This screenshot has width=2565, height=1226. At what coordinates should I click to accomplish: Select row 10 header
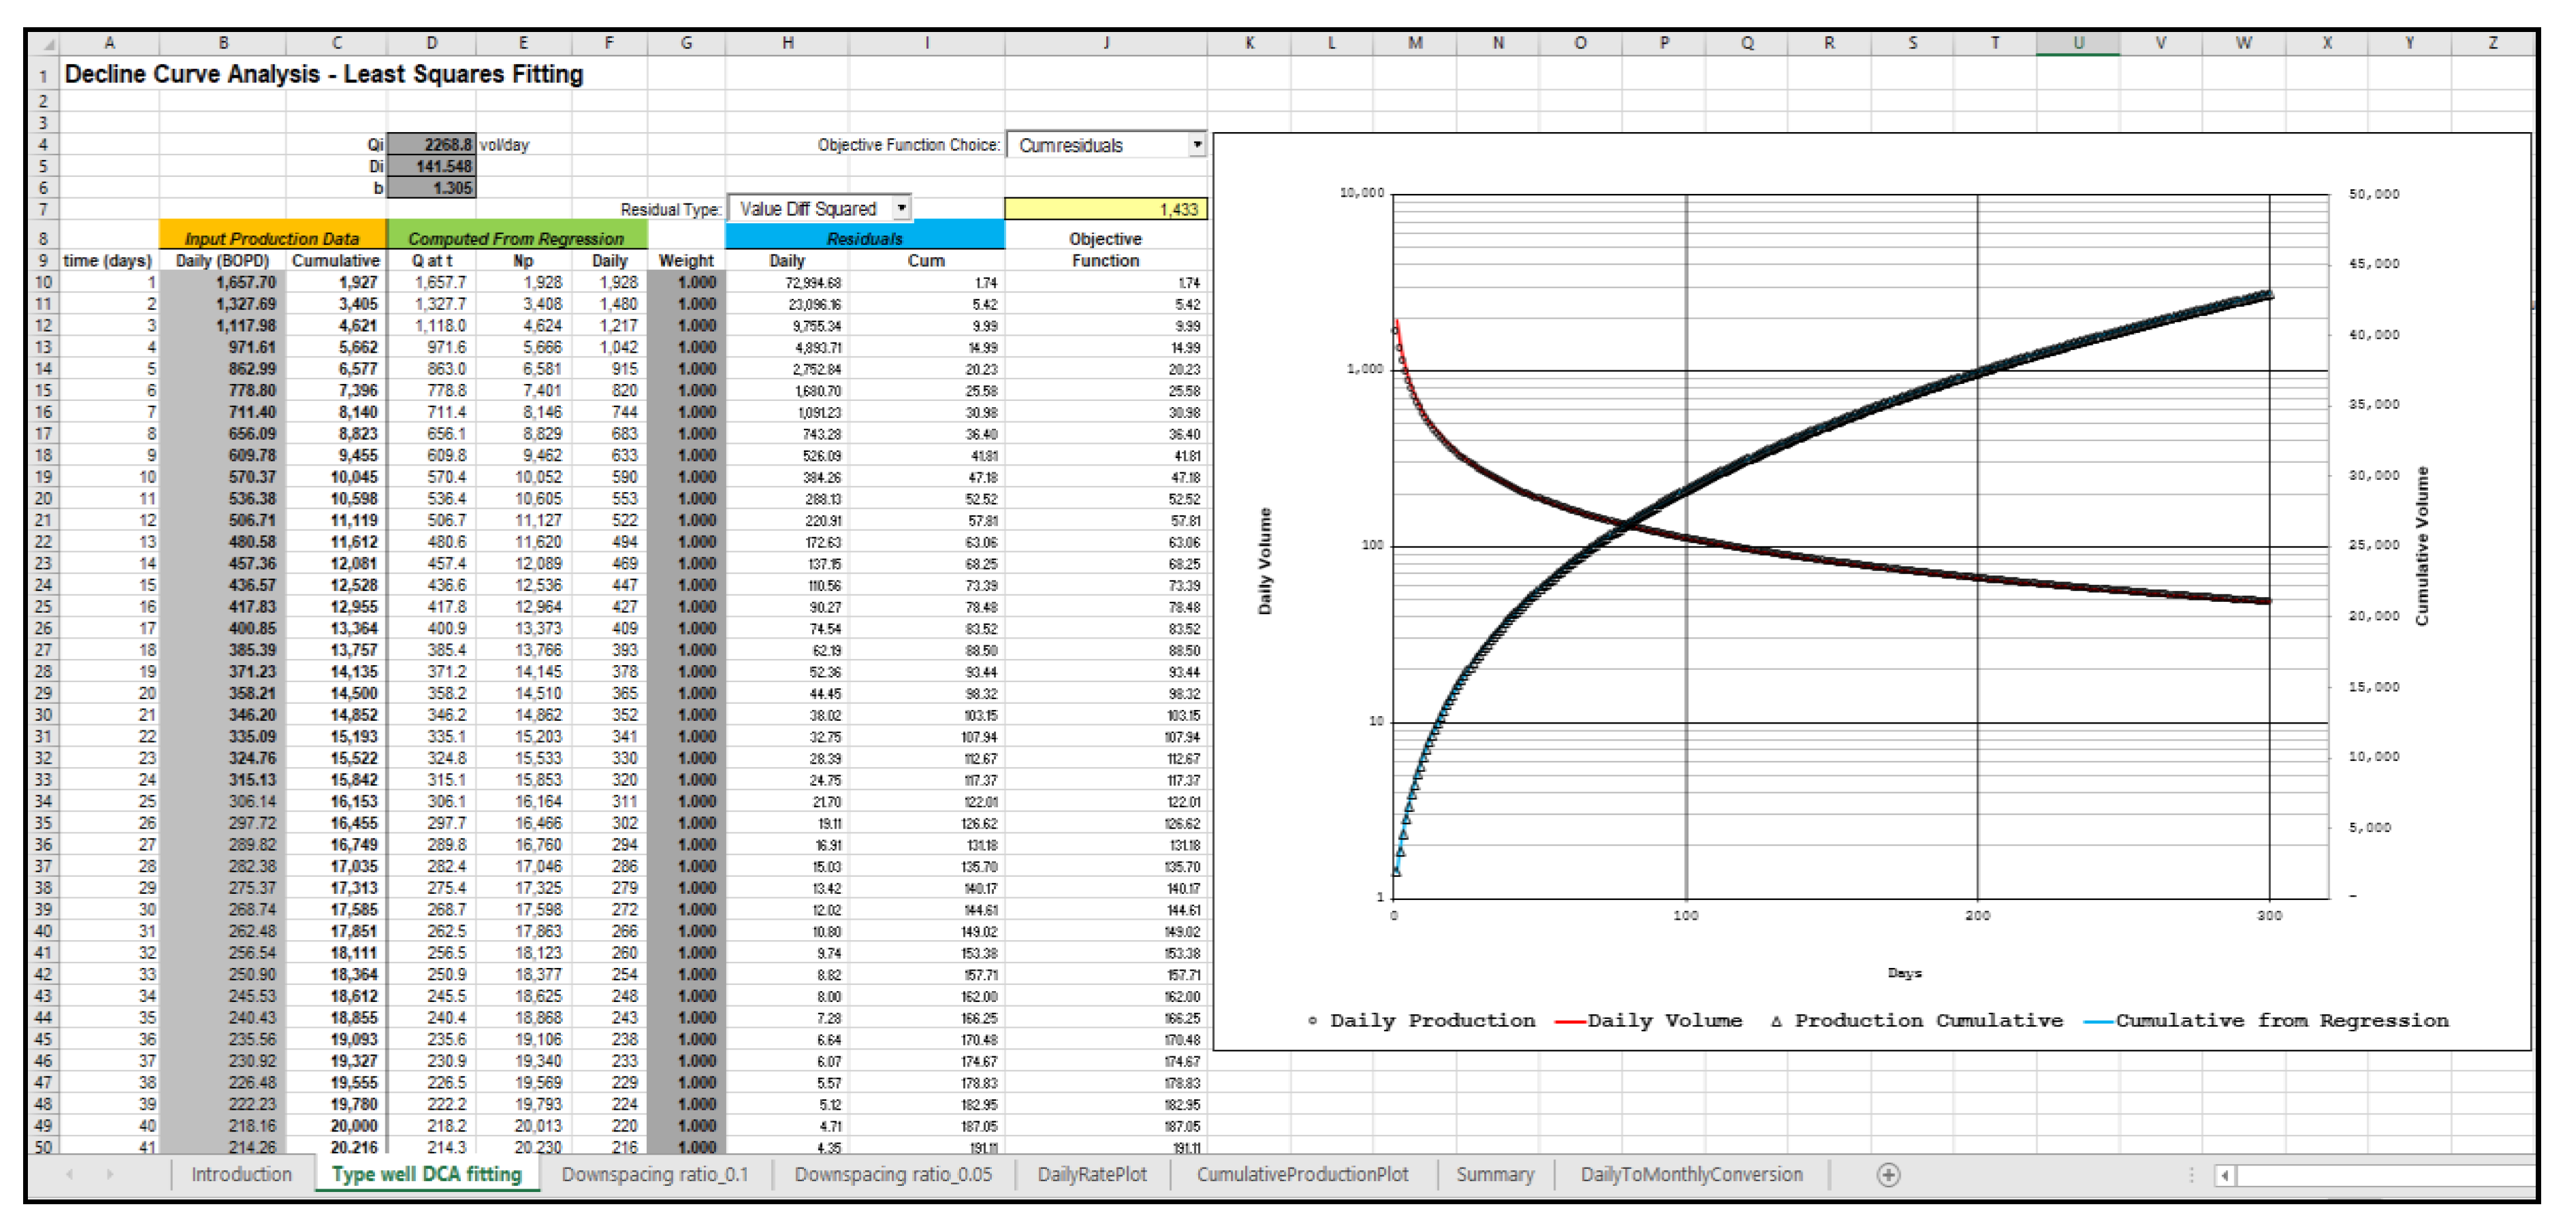(43, 283)
